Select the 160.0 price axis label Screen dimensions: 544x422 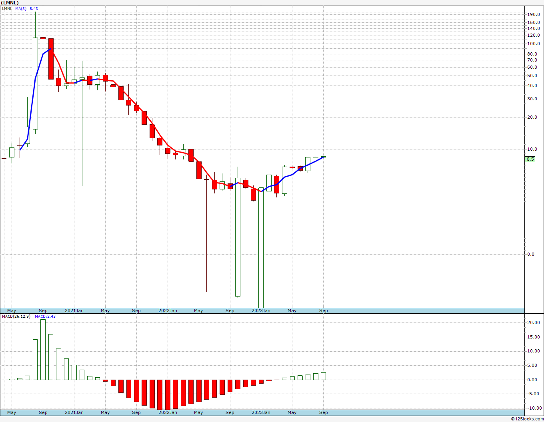[534, 22]
